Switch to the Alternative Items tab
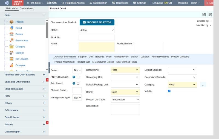 pos(160,57)
